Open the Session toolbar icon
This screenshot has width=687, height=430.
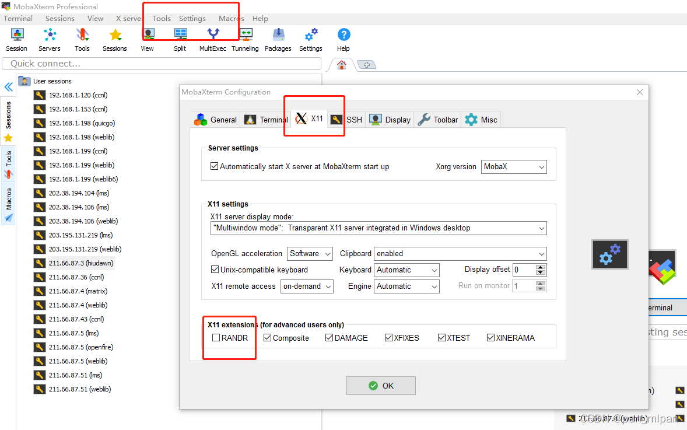(x=17, y=40)
